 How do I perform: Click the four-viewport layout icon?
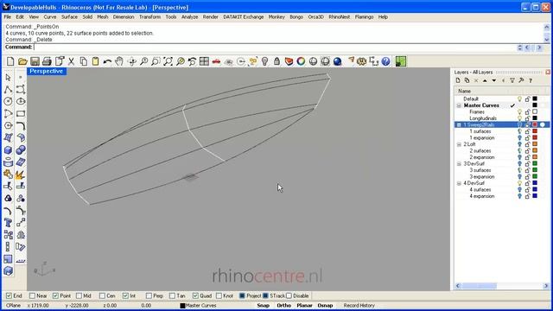pos(204,61)
